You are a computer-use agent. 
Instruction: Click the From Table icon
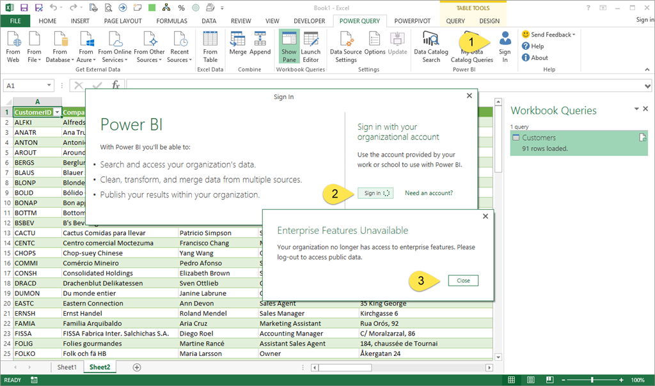210,40
